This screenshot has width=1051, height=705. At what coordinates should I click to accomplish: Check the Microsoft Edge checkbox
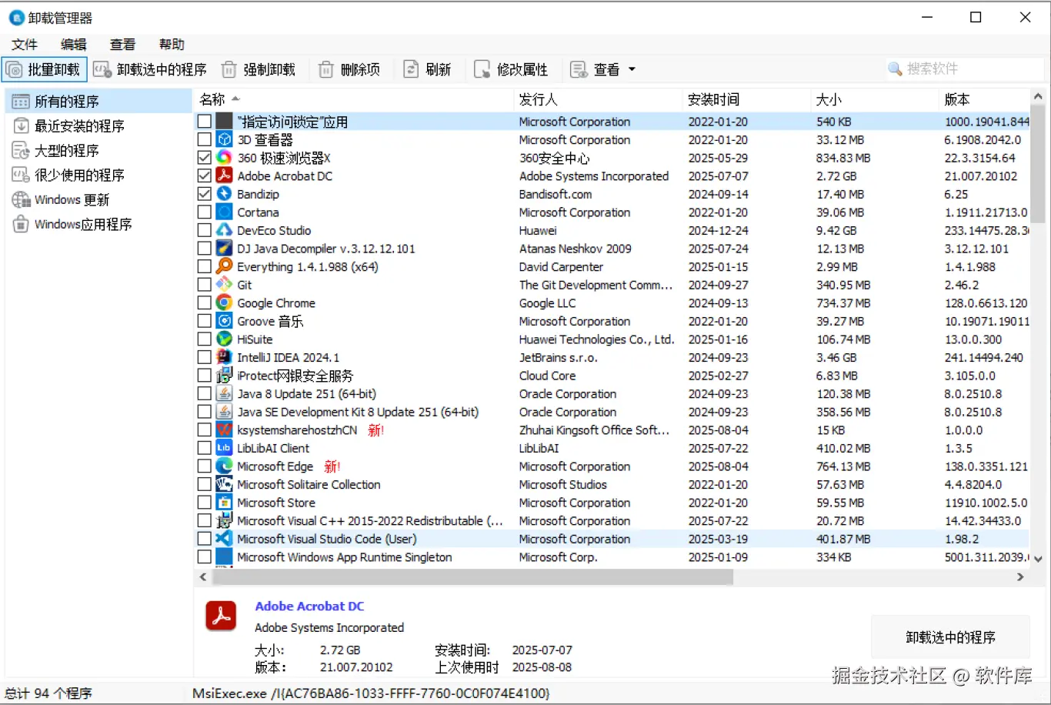pyautogui.click(x=204, y=466)
